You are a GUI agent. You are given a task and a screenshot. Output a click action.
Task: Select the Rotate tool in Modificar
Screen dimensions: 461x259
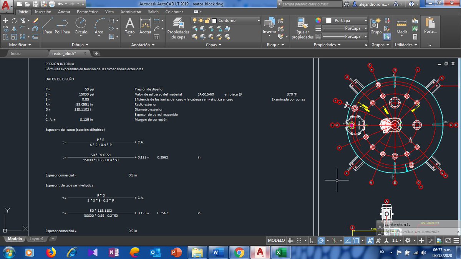coord(14,21)
